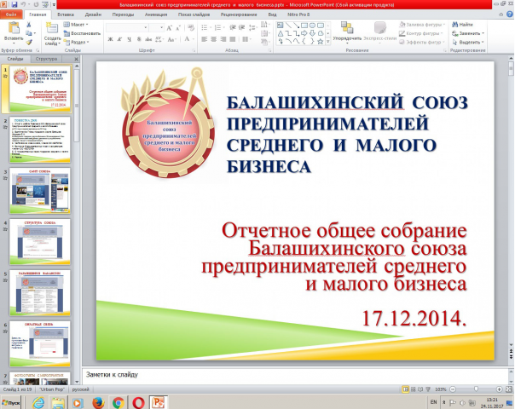Image resolution: width=515 pixels, height=409 pixels.
Task: Open the Nitro Pro 8 tab
Action: click(298, 14)
